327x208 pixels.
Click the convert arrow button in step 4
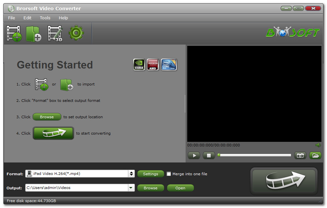tap(53, 133)
